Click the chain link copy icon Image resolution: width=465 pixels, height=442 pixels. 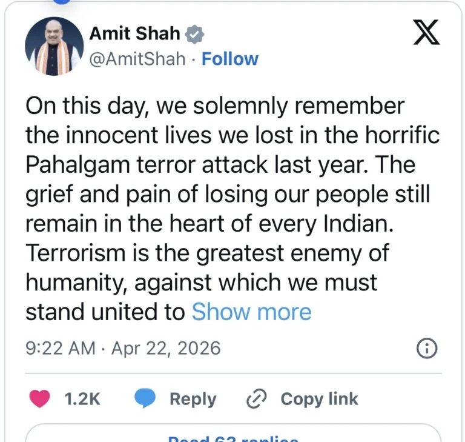(x=257, y=398)
